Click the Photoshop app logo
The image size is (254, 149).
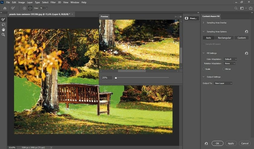tap(2, 2)
